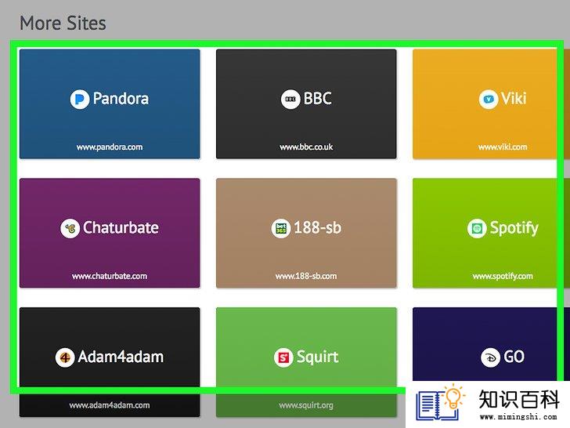Click the Adam4adam logo icon
Screen dimensions: 570x428
65,357
